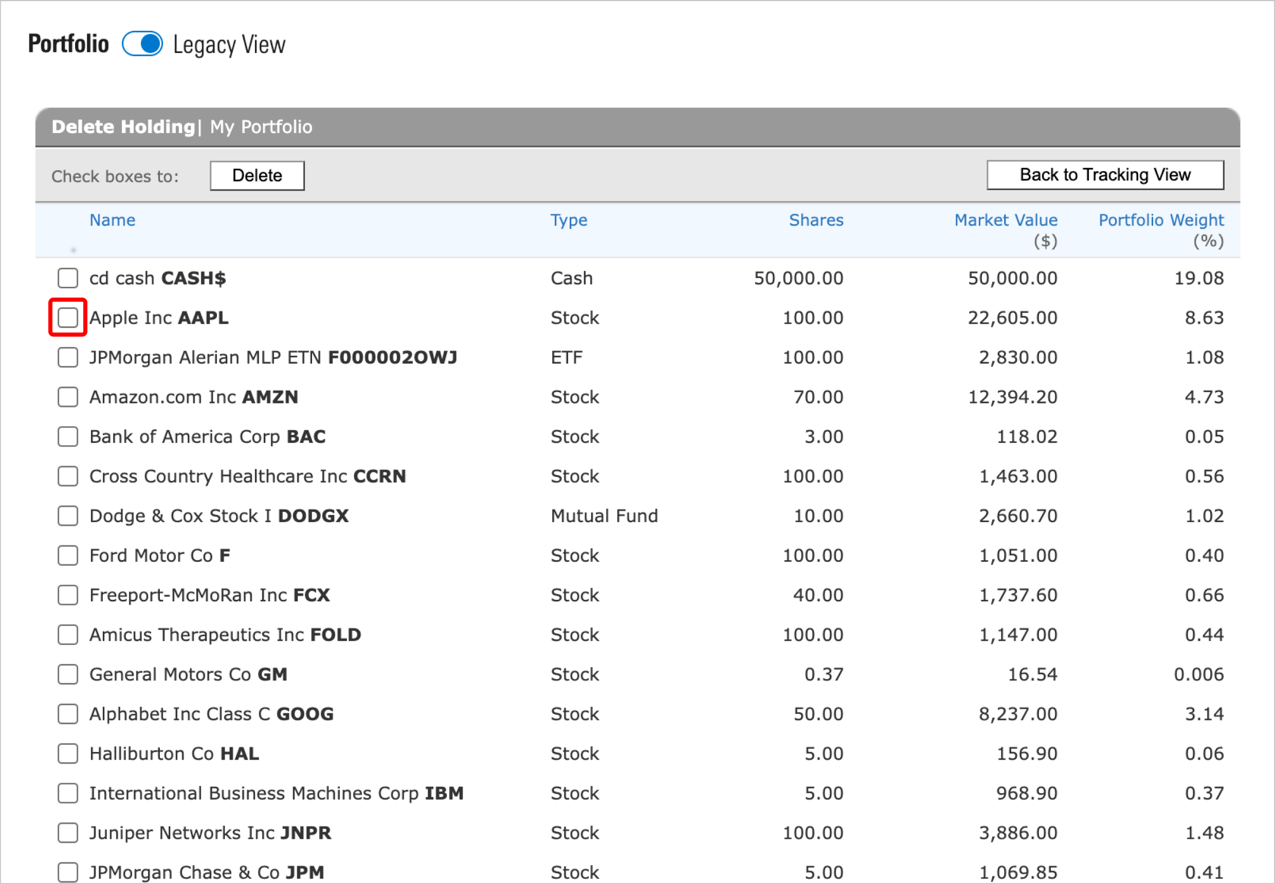Check the Freeport-McMoRan FCX checkbox
The image size is (1275, 884).
(x=67, y=595)
